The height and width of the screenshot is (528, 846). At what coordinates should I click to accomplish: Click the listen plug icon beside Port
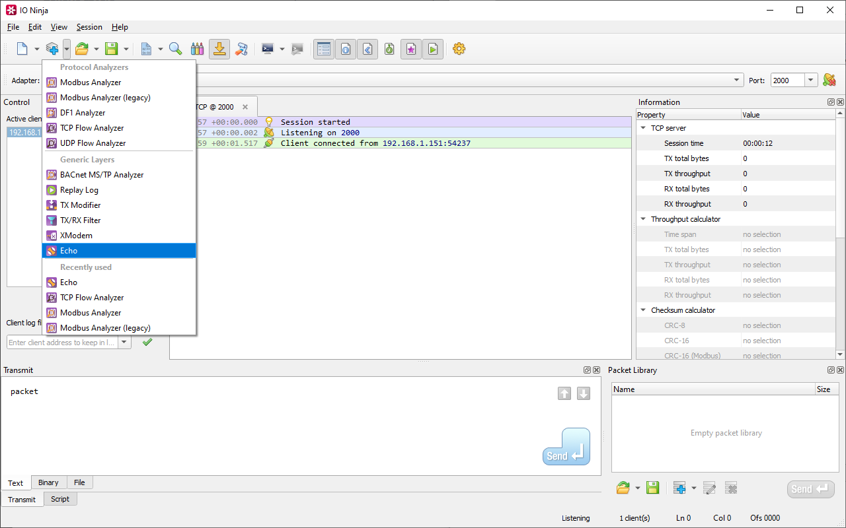click(829, 80)
